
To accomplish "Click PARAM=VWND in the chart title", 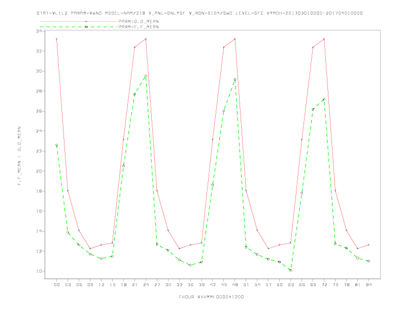I will [x=86, y=13].
